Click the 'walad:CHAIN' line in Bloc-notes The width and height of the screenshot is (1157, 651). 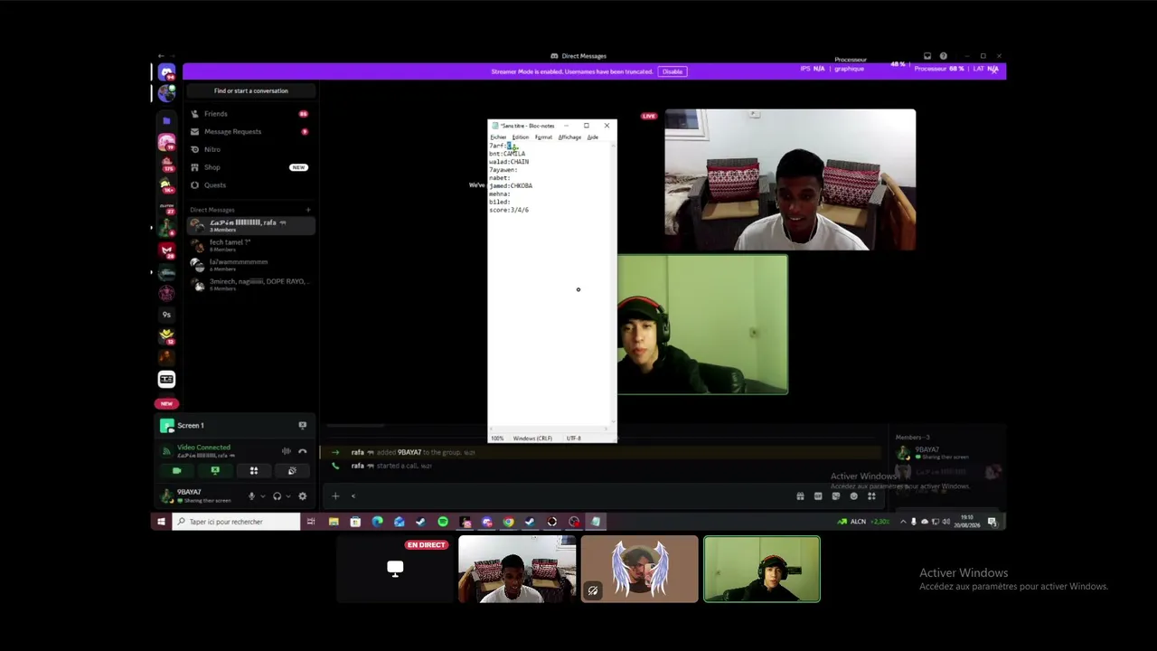click(x=509, y=162)
